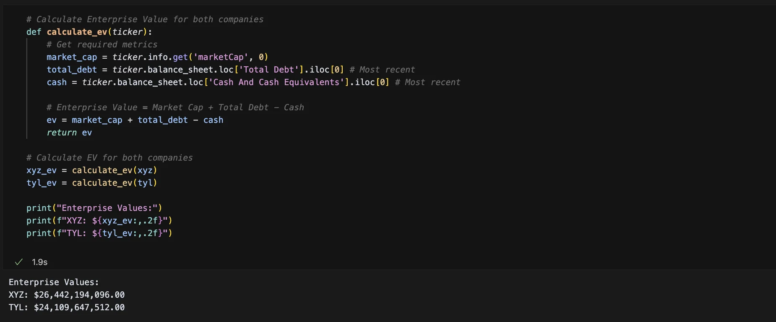Click the "Enterprise Values:" output header text

tap(54, 282)
